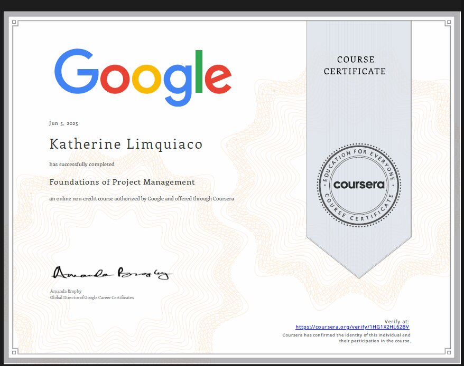Click the pointed bottom tip of the ribbon
Image resolution: width=464 pixels, height=366 pixels.
(x=359, y=275)
